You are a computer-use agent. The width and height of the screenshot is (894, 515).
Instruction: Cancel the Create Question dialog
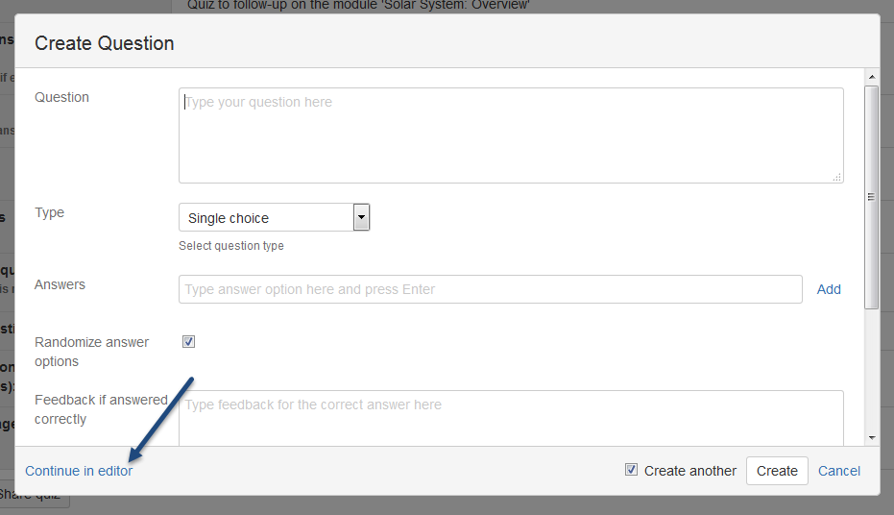point(839,471)
